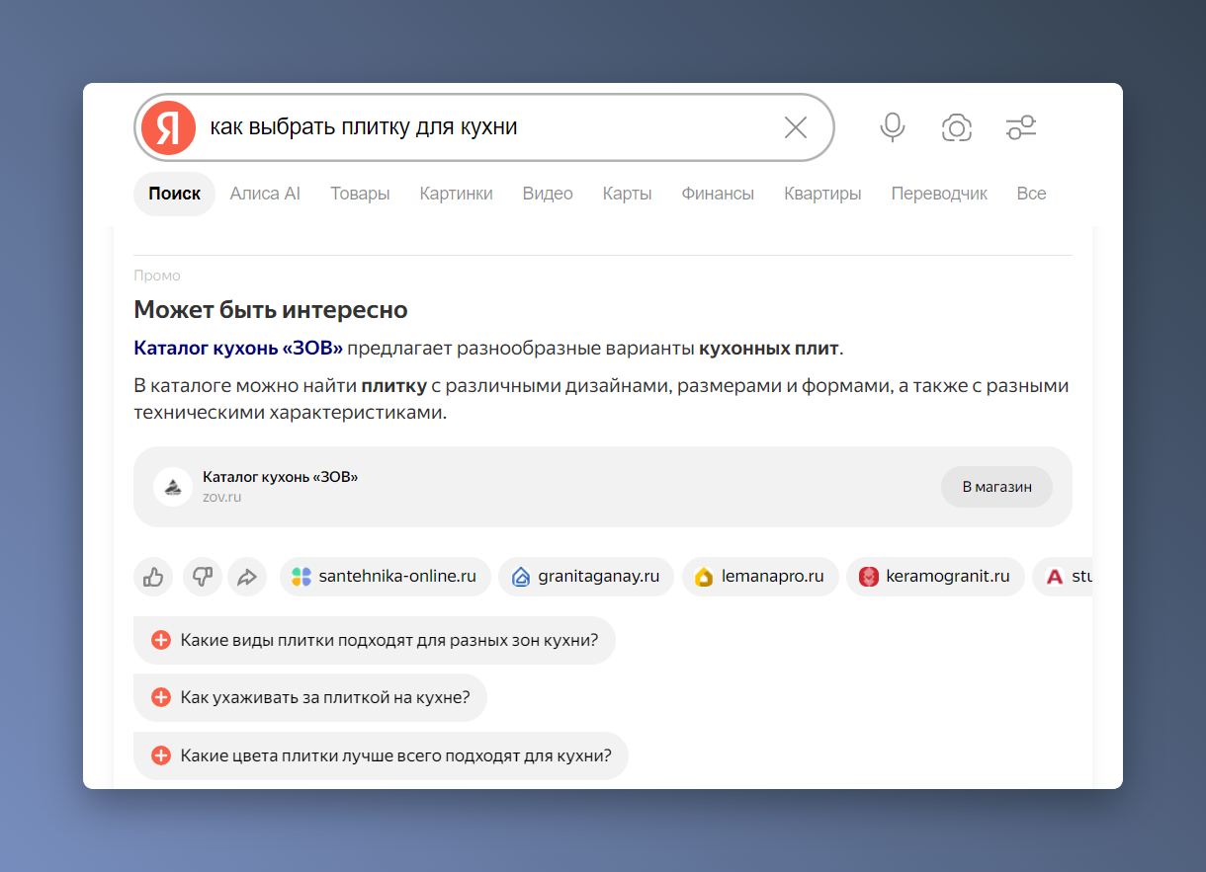
Task: Like the answer with thumbs up
Action: point(153,577)
